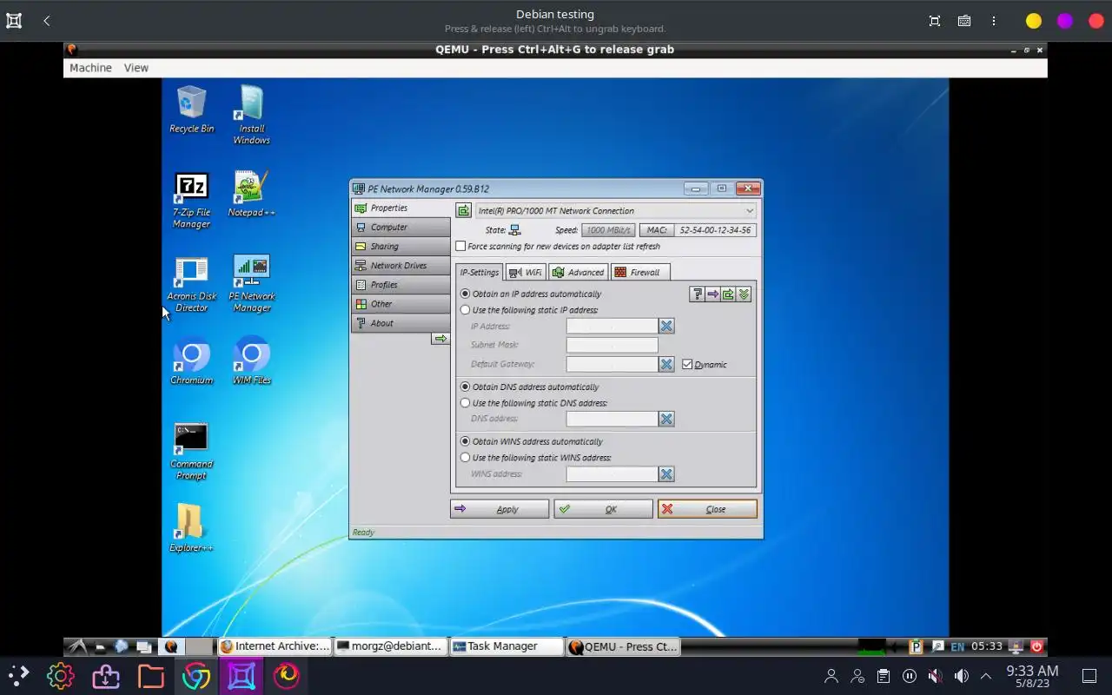Clear the Default Gateway field with its X icon

tap(666, 364)
